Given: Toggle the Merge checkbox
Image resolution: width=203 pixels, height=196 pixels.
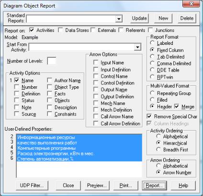Looking at the screenshot, I should click(177, 106).
